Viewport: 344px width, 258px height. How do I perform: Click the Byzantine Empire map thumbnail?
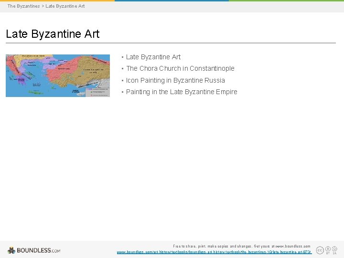coord(58,75)
